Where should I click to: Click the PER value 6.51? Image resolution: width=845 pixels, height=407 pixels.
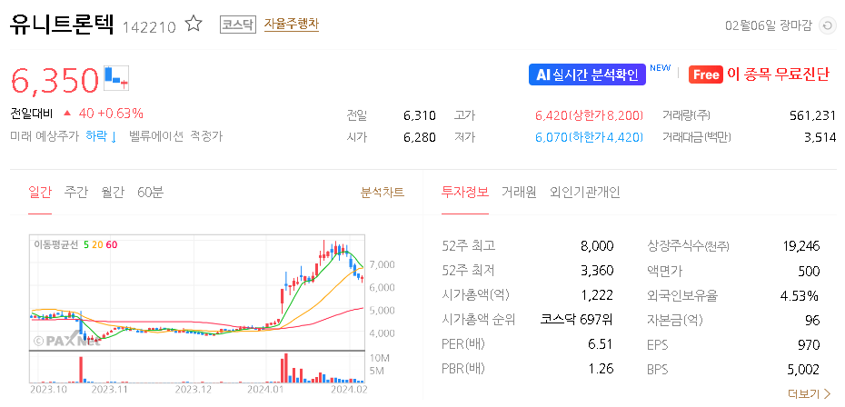pyautogui.click(x=601, y=344)
